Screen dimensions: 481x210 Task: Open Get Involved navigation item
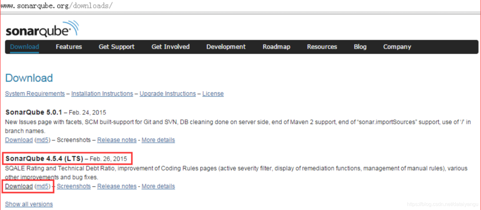coord(171,47)
